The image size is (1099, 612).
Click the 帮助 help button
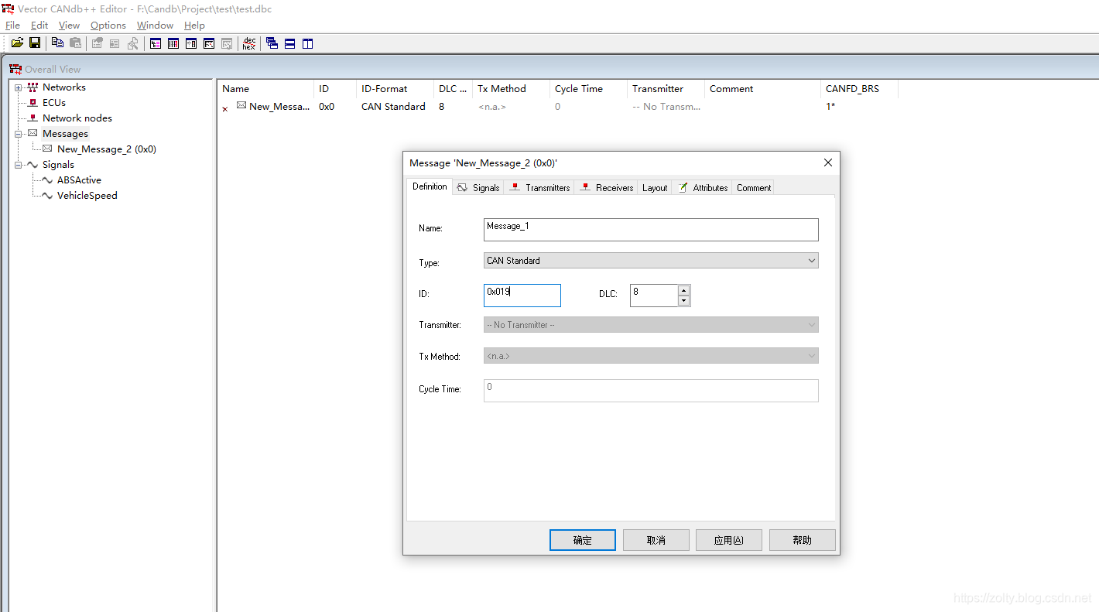coord(803,540)
